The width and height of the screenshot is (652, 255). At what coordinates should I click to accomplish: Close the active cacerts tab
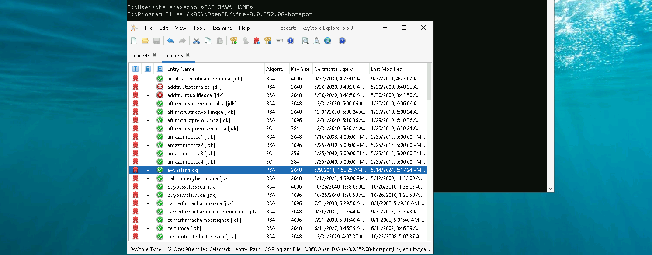[x=188, y=55]
